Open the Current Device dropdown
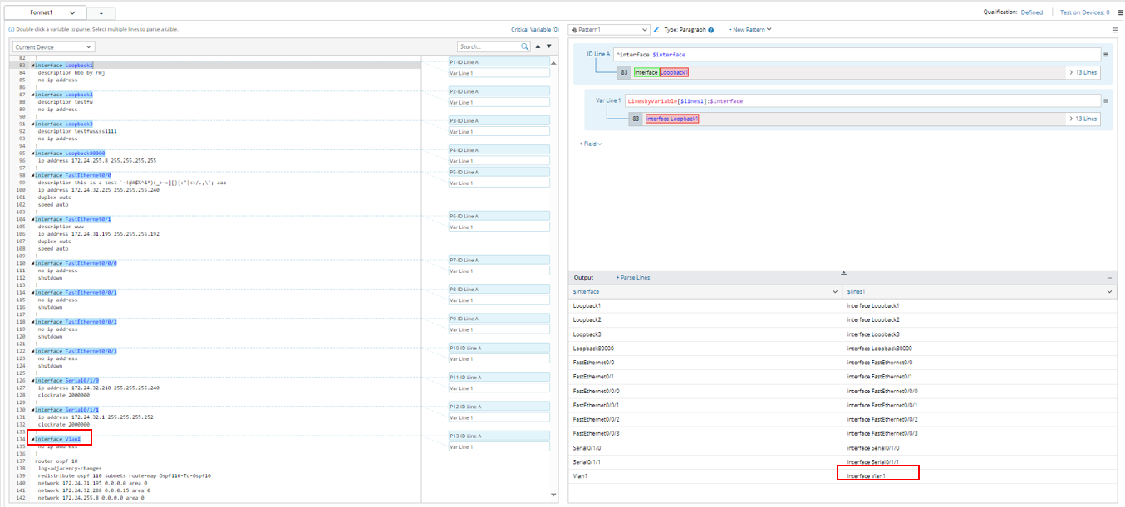The height and width of the screenshot is (507, 1125). [x=53, y=47]
